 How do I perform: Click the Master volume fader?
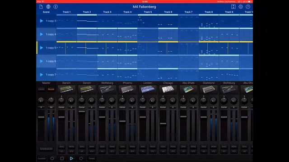41,117
